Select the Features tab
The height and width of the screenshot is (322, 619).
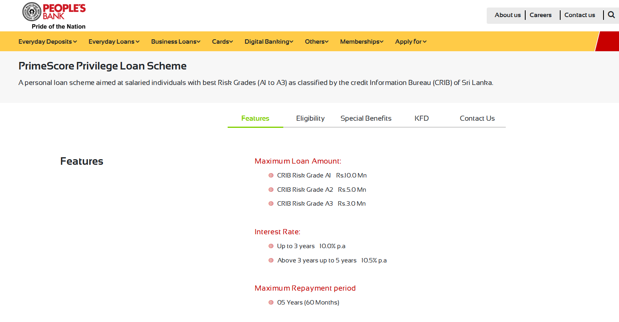[255, 118]
